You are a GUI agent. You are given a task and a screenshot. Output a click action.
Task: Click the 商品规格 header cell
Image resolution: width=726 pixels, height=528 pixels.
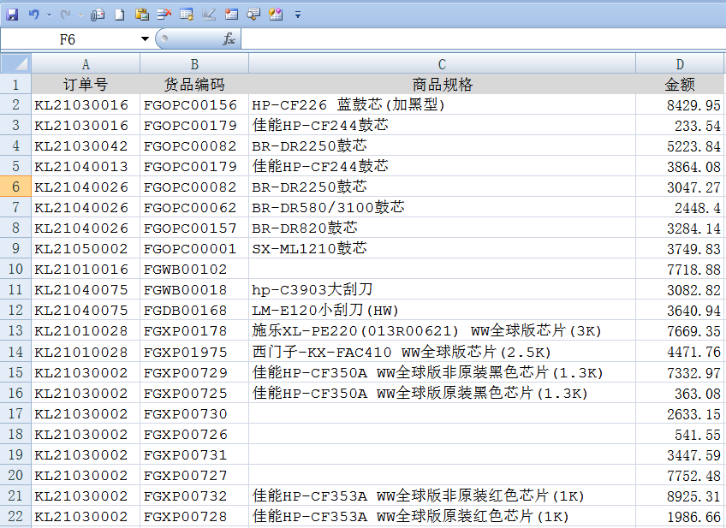[x=442, y=84]
